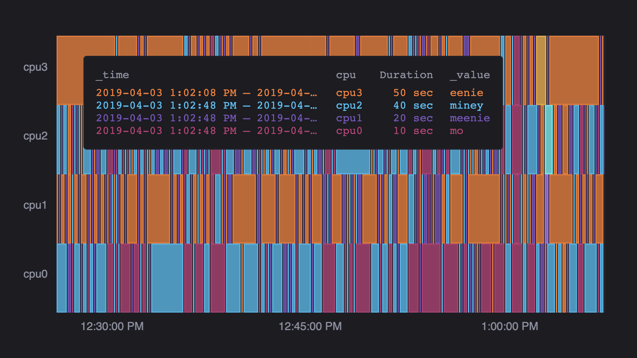Image resolution: width=637 pixels, height=358 pixels.
Task: Click the _time column header in tooltip
Action: [112, 75]
